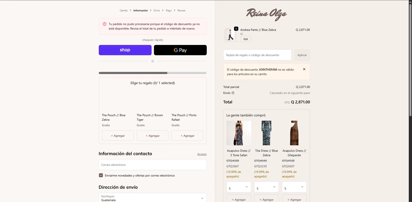The width and height of the screenshot is (412, 202).
Task: Add Acapulco Dress 3 Tone Safari to cart
Action: tap(239, 199)
